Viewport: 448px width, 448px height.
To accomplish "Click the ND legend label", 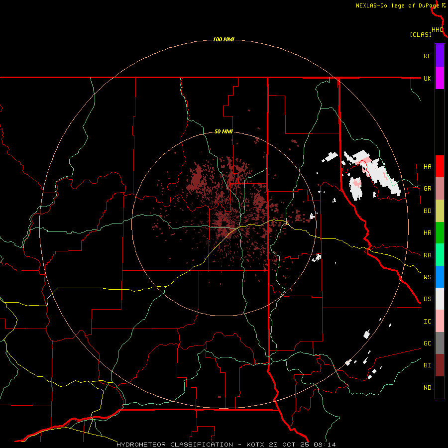I will coord(427,388).
